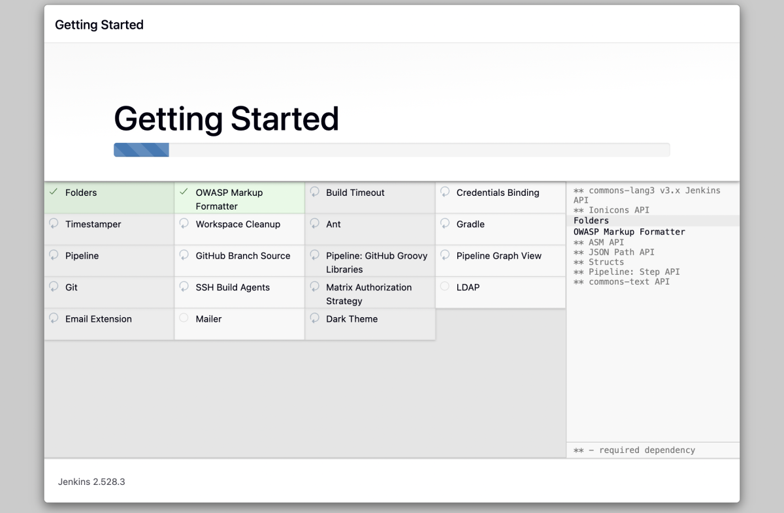This screenshot has height=513, width=784.
Task: Click the pending icon beside Dark Theme
Action: tap(314, 319)
